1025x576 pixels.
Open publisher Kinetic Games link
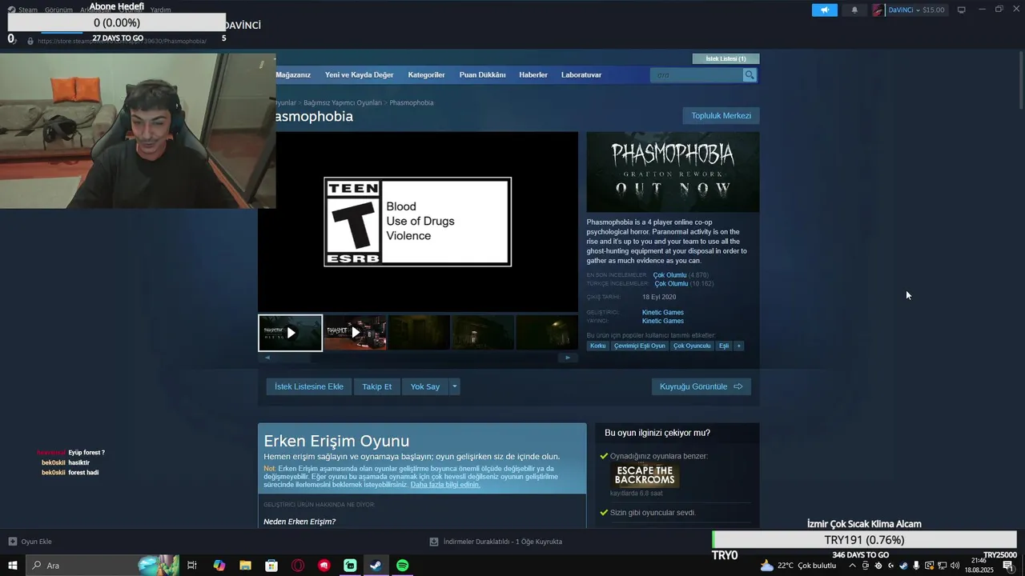pos(663,321)
